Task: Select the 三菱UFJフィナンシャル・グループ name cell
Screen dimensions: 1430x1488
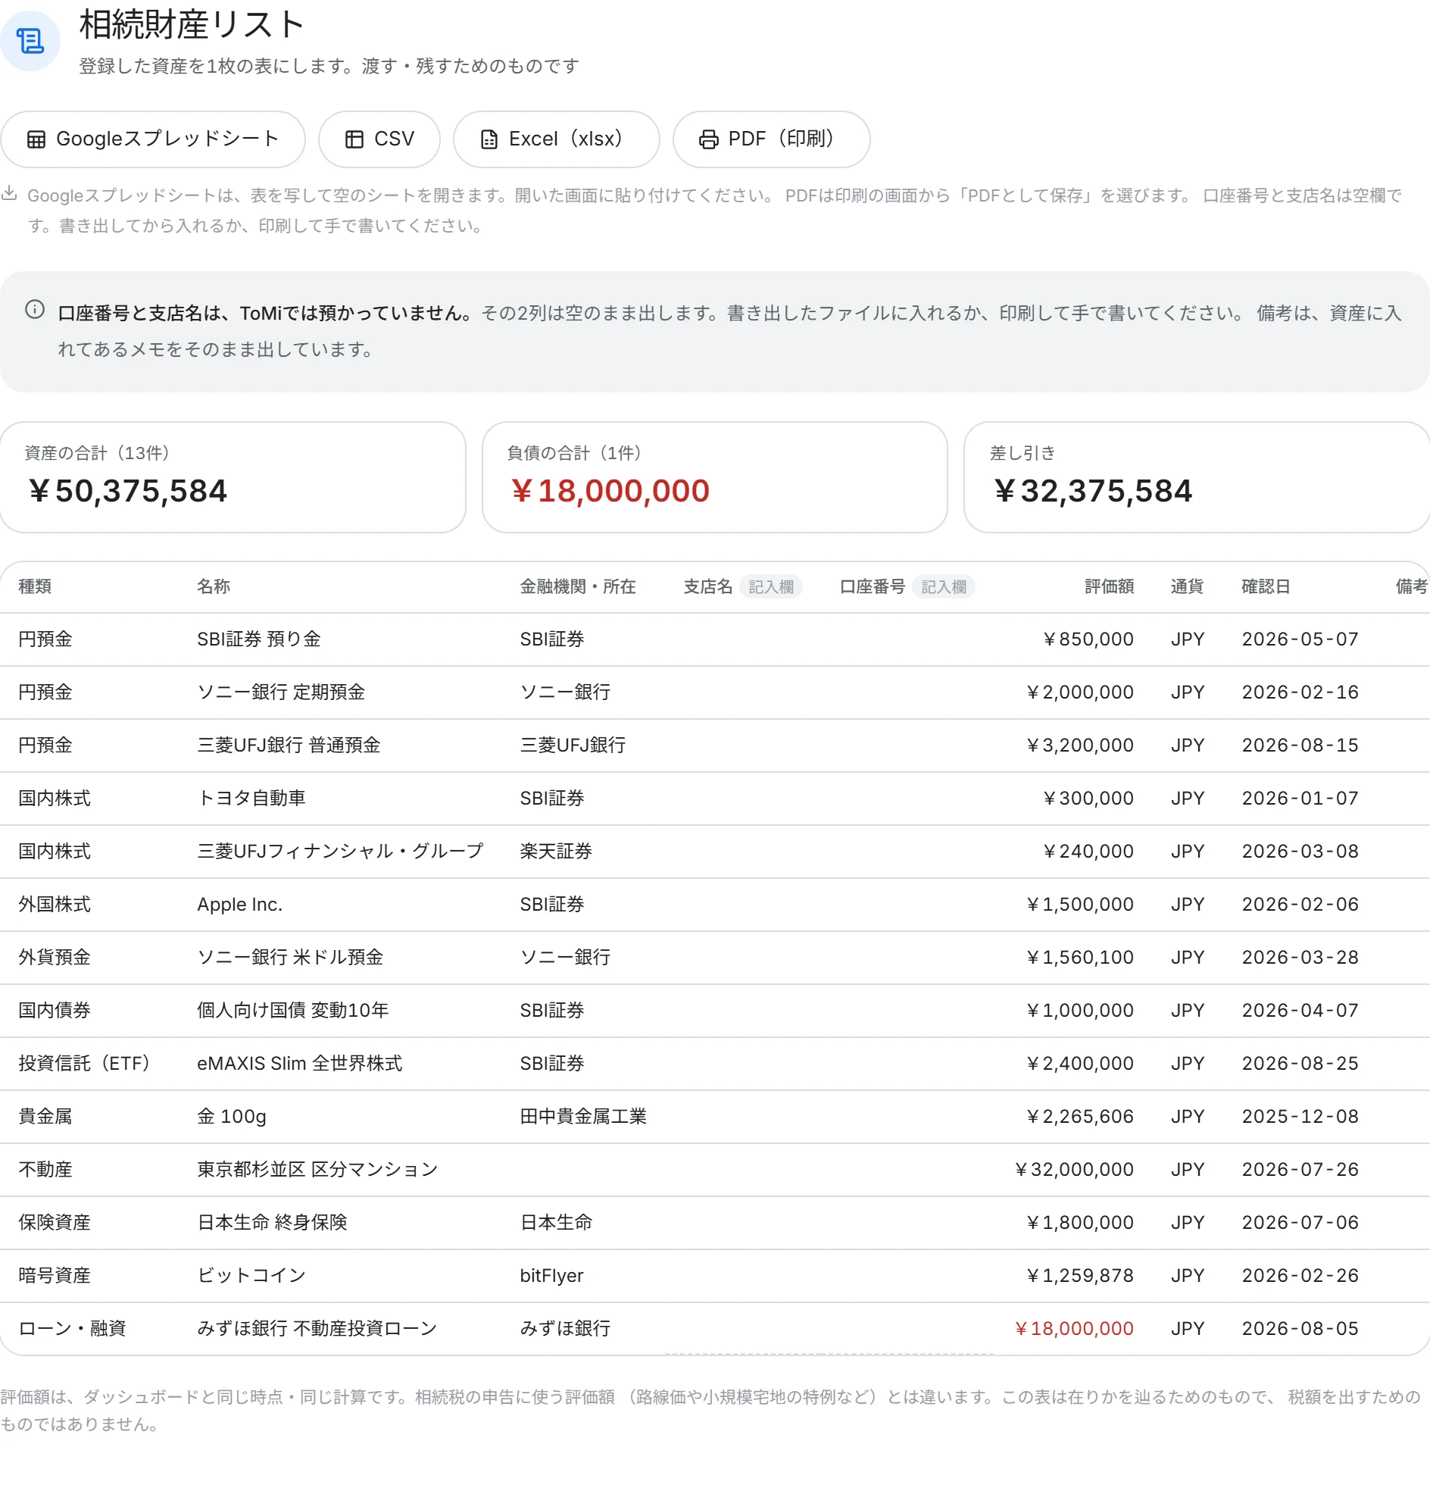Action: 340,852
